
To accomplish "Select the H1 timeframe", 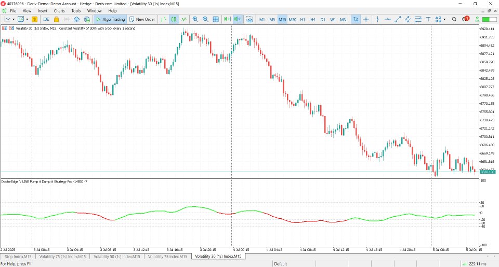I will 303,19.
